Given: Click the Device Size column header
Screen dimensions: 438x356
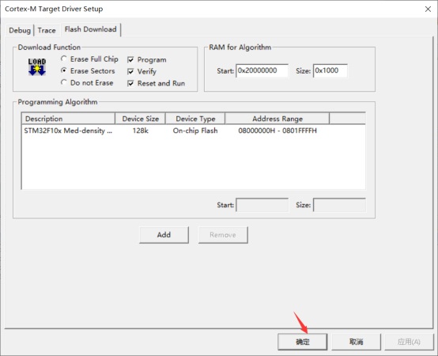Looking at the screenshot, I should [x=140, y=119].
